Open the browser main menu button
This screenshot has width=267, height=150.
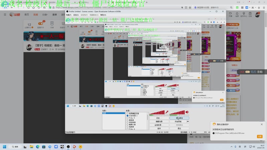coord(264,7)
